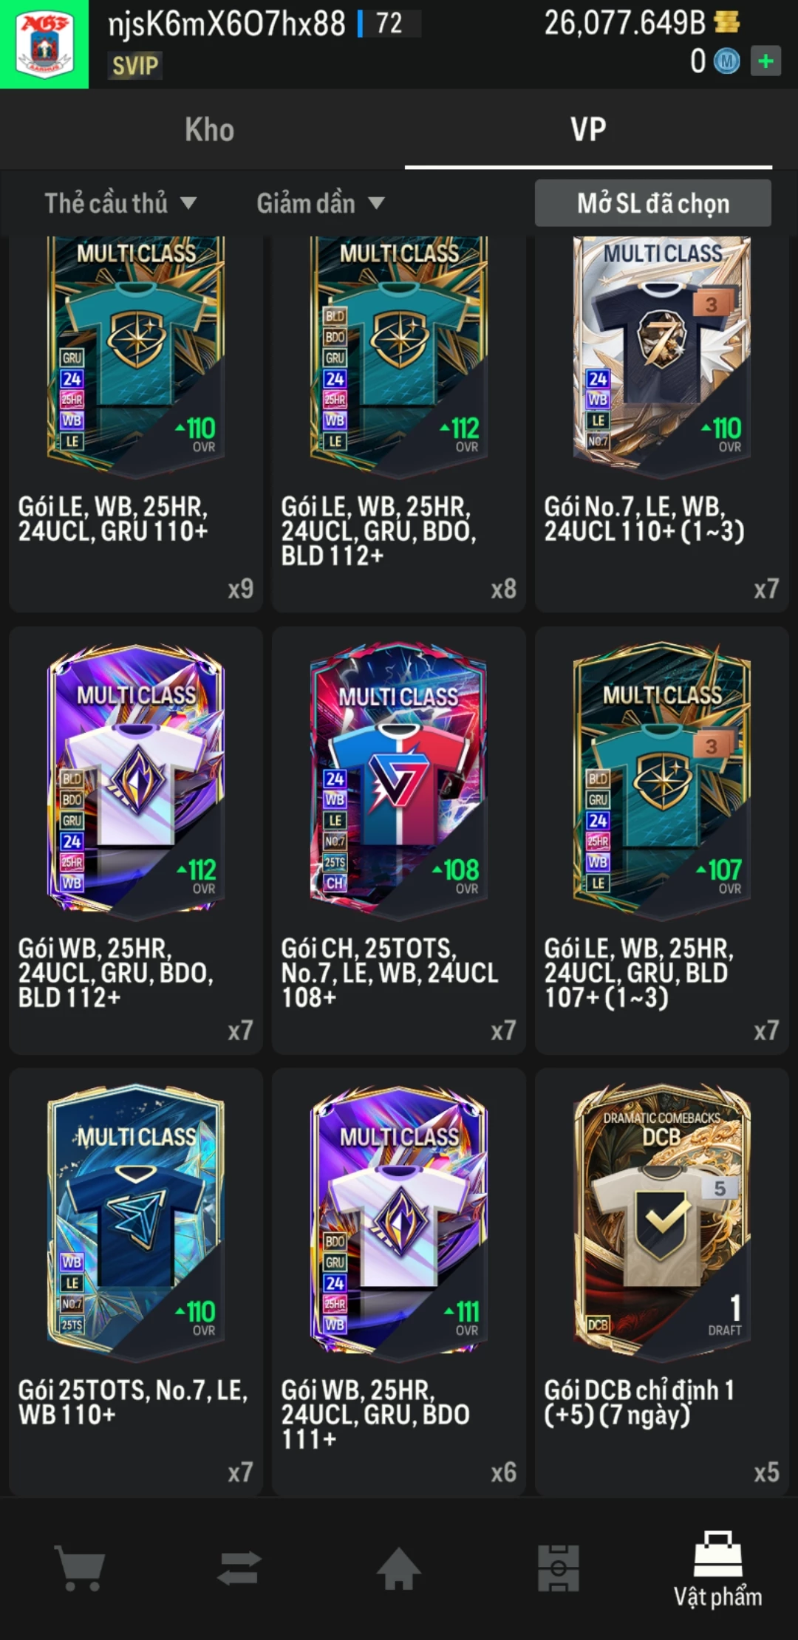Open the squad pitch formation icon
The image size is (798, 1640).
(559, 1568)
